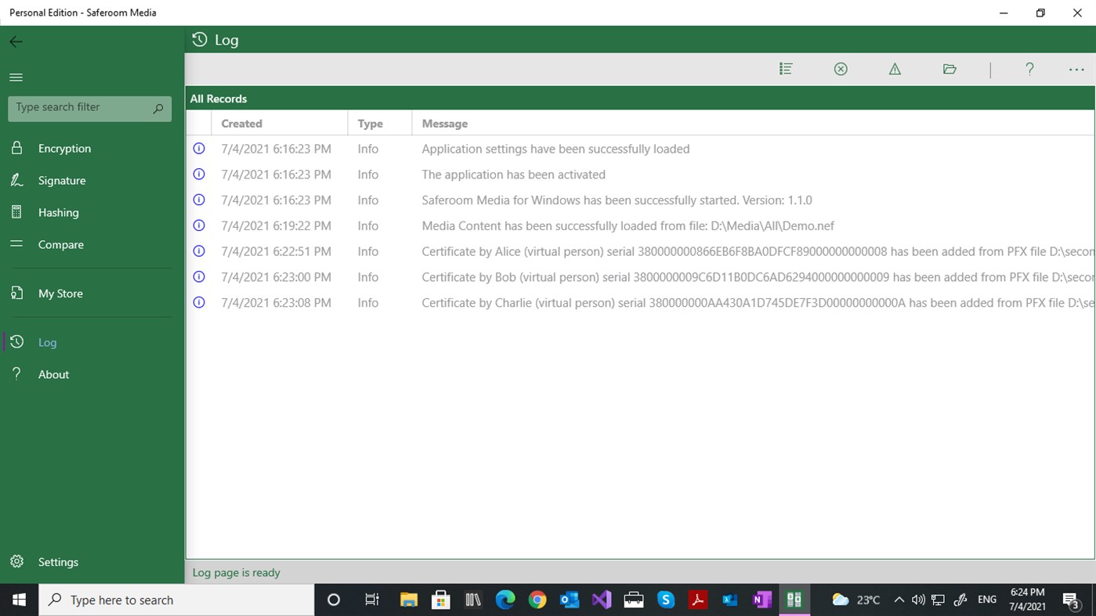The width and height of the screenshot is (1096, 616).
Task: Open the About page
Action: click(53, 374)
